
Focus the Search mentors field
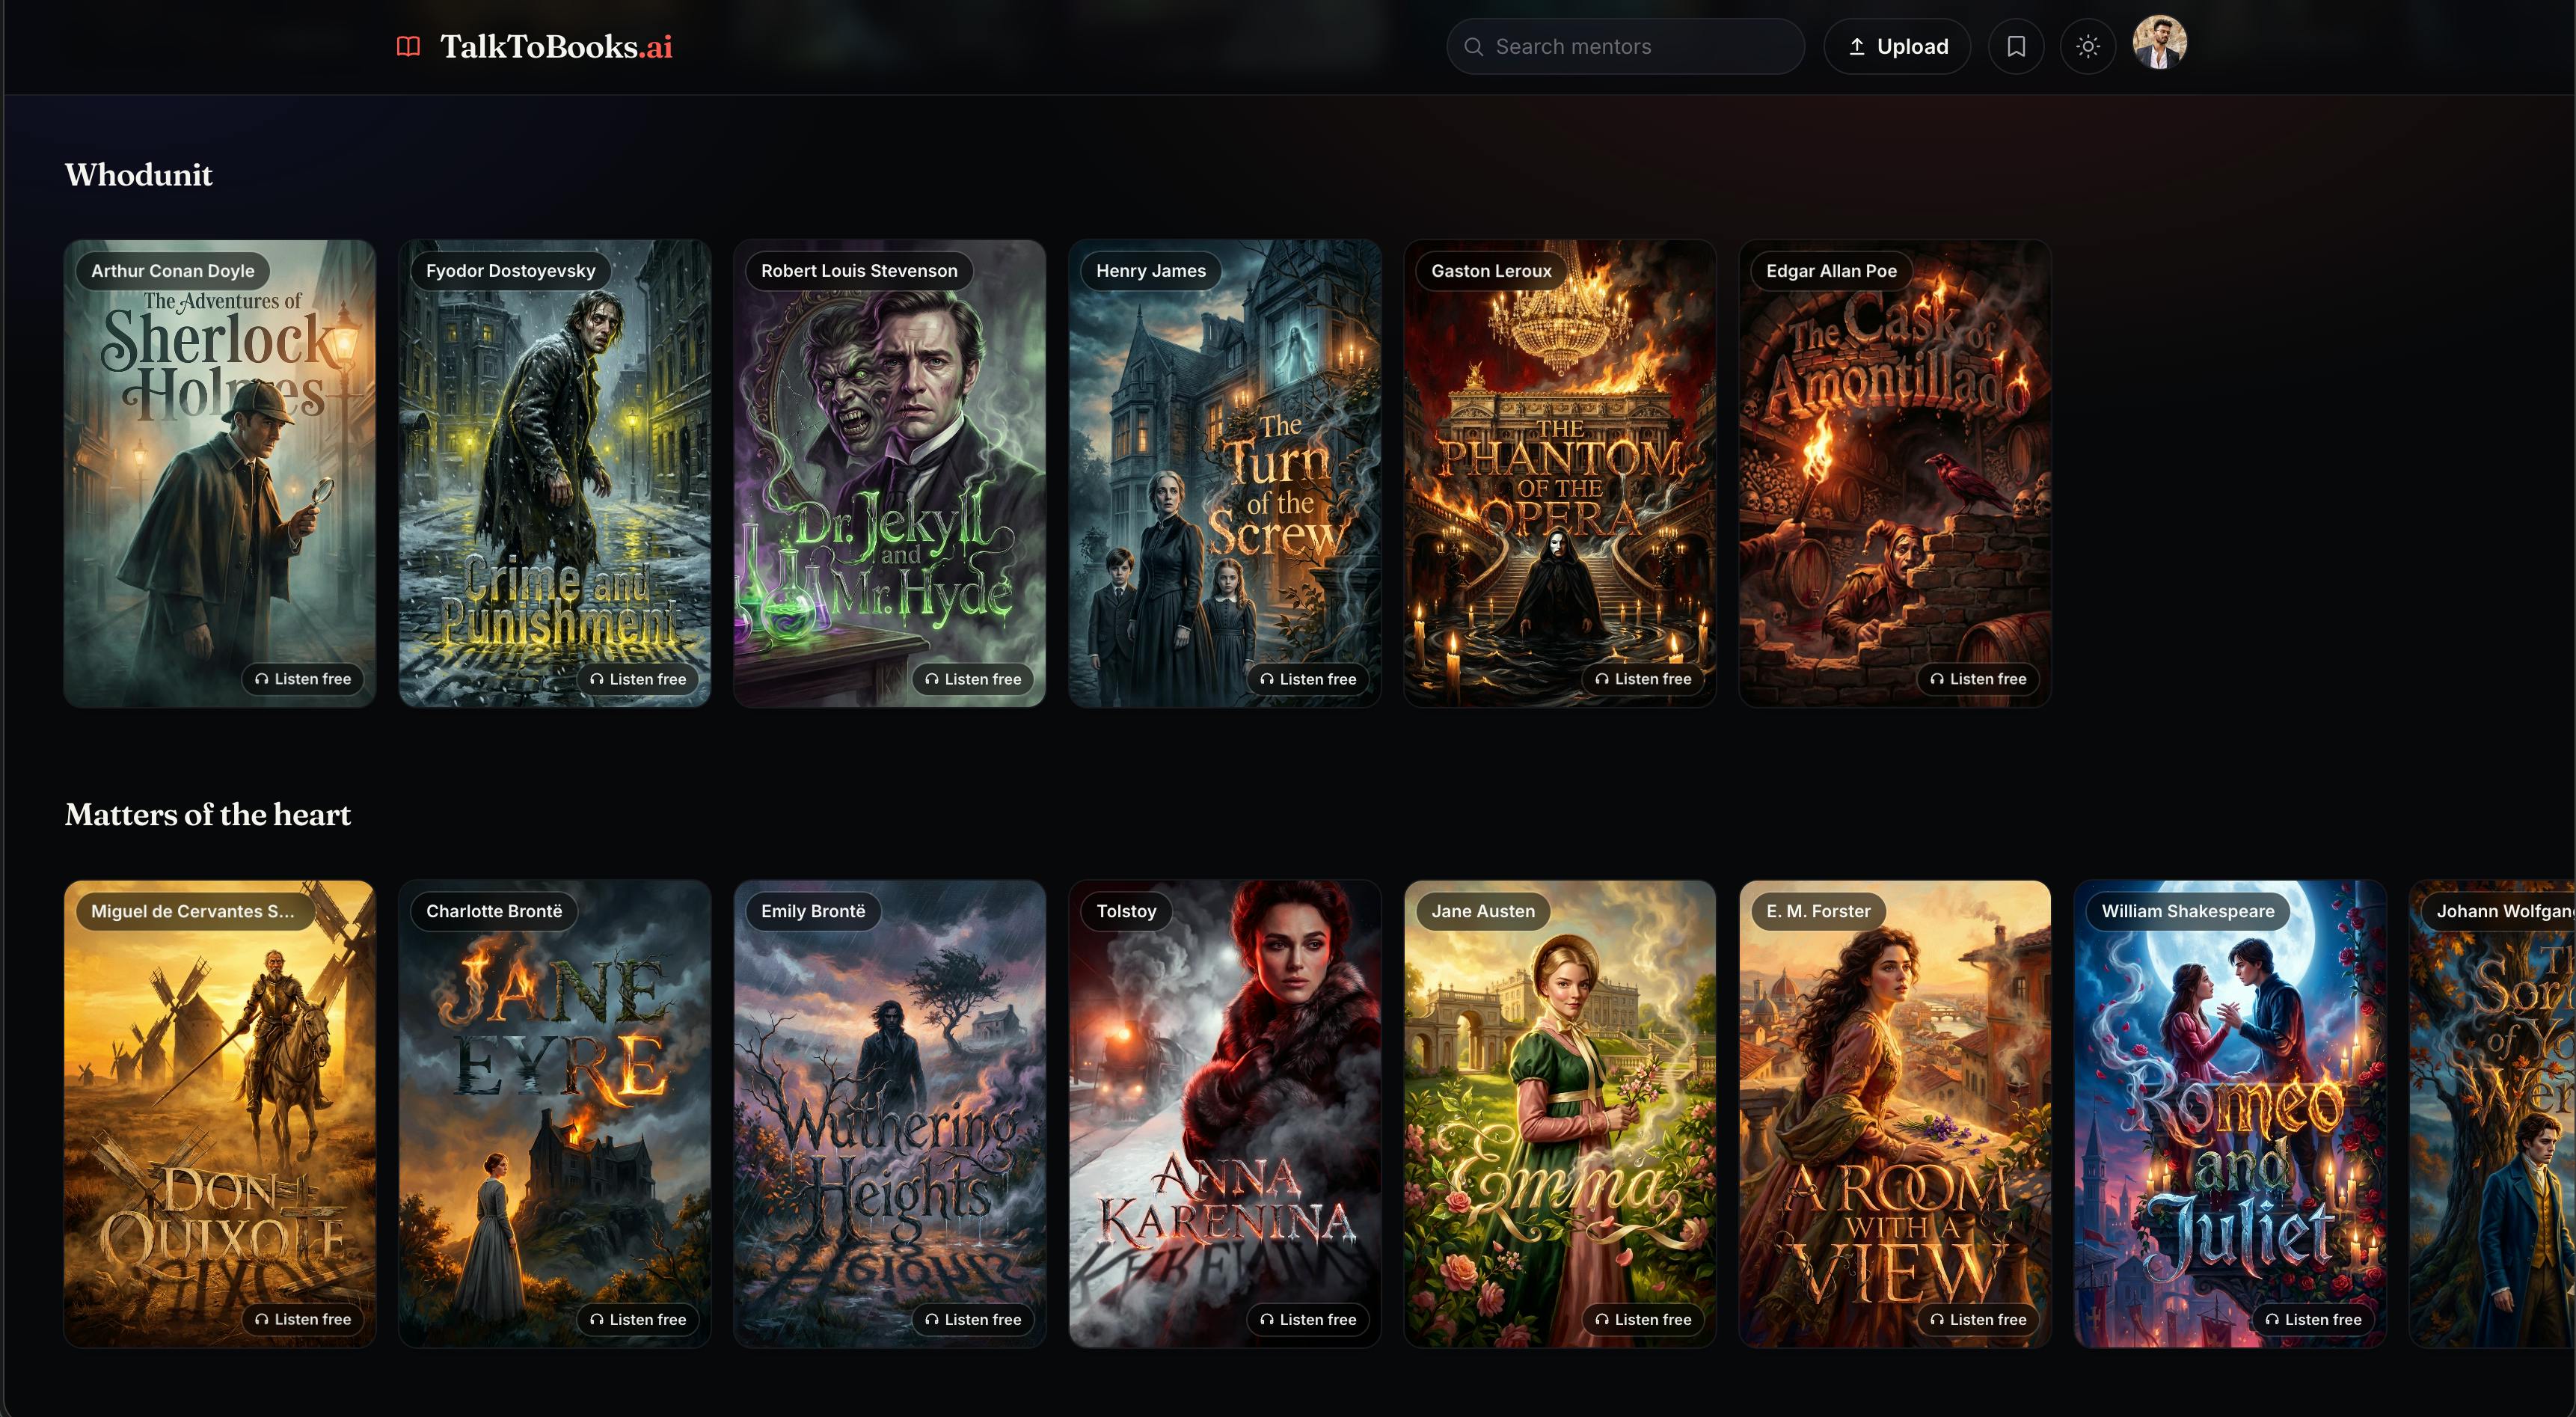coord(1625,46)
